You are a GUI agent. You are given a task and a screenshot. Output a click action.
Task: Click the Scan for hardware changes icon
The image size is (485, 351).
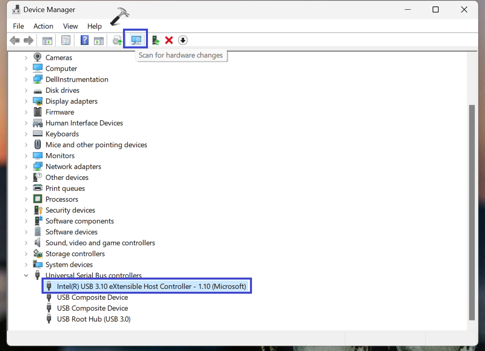coord(136,40)
